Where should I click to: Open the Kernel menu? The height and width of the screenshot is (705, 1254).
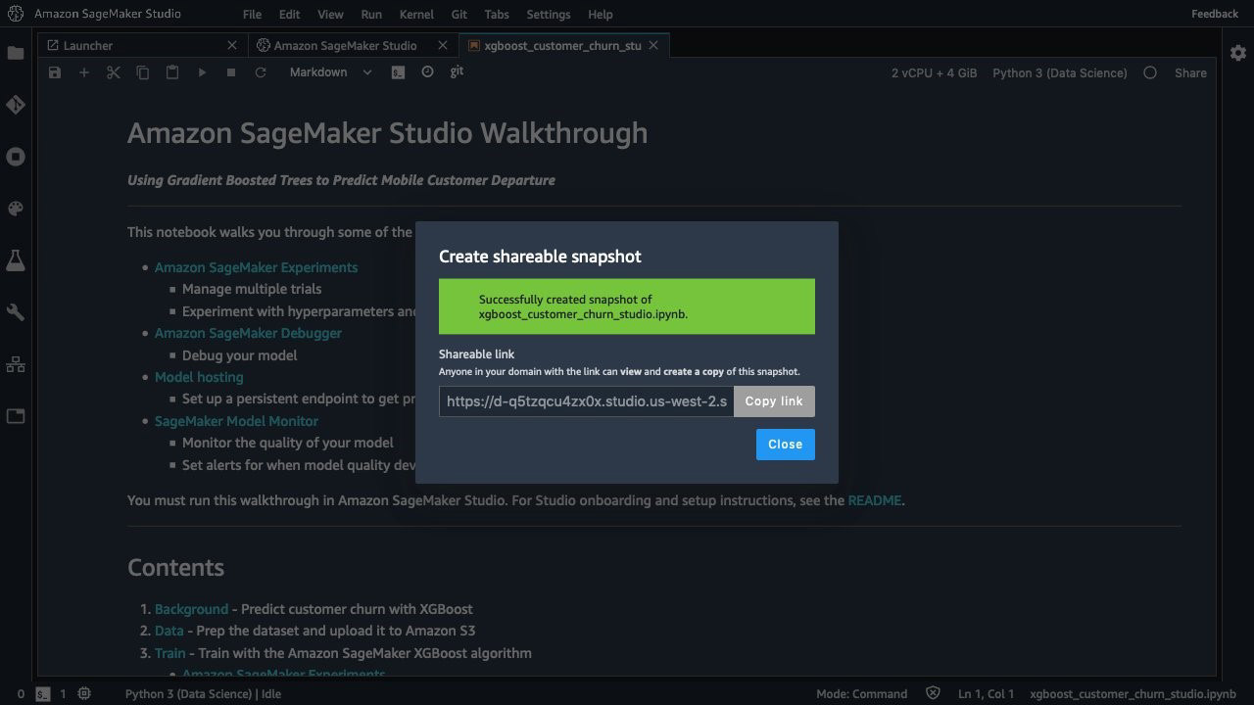tap(416, 15)
